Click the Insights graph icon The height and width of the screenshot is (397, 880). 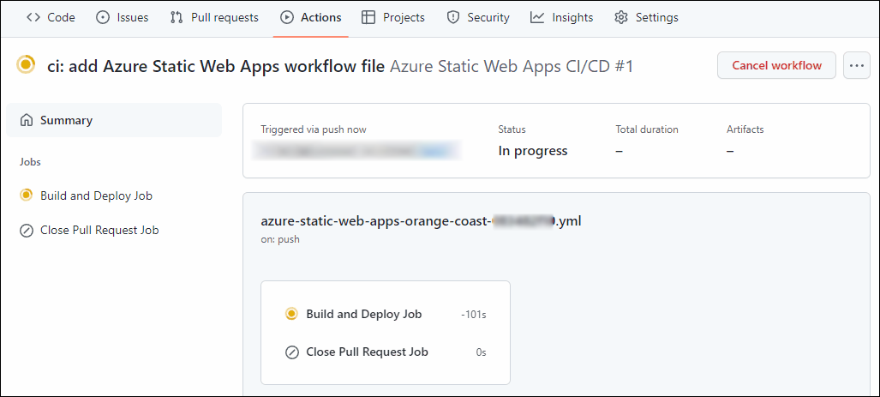click(537, 18)
